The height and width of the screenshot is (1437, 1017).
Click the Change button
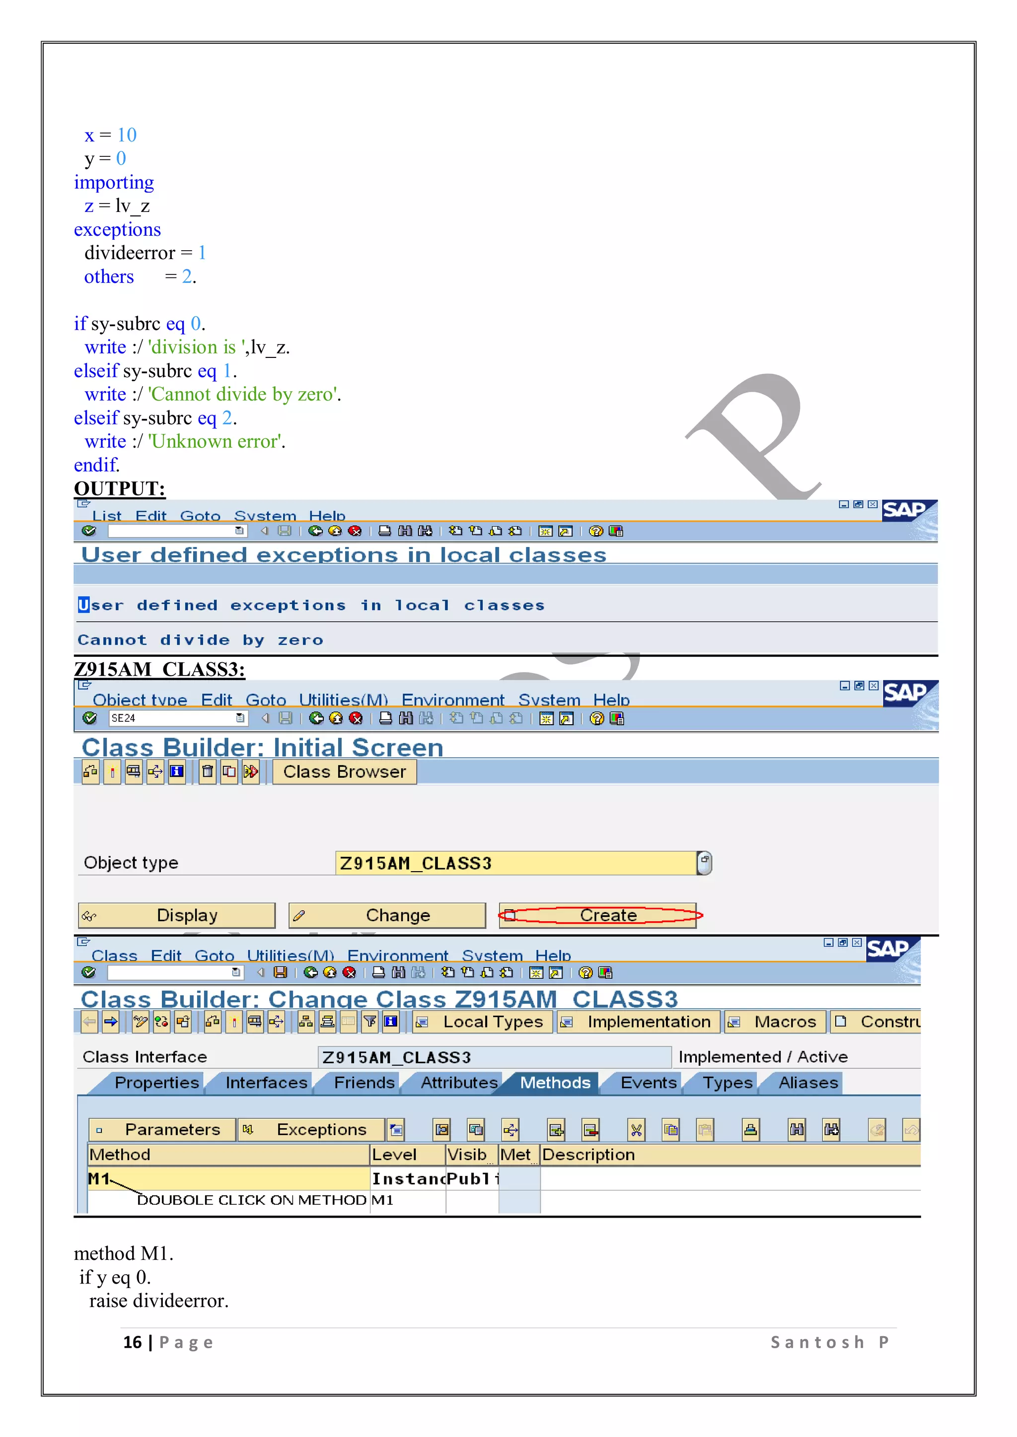tap(387, 916)
